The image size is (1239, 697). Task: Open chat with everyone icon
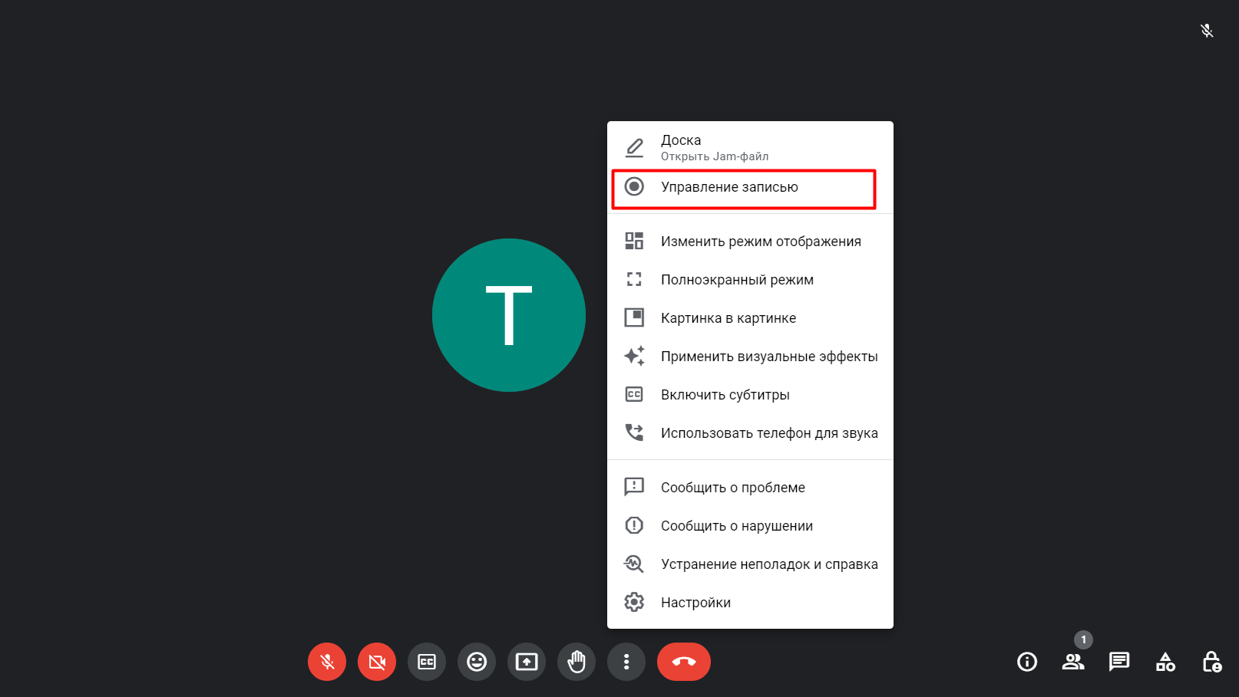(x=1119, y=662)
